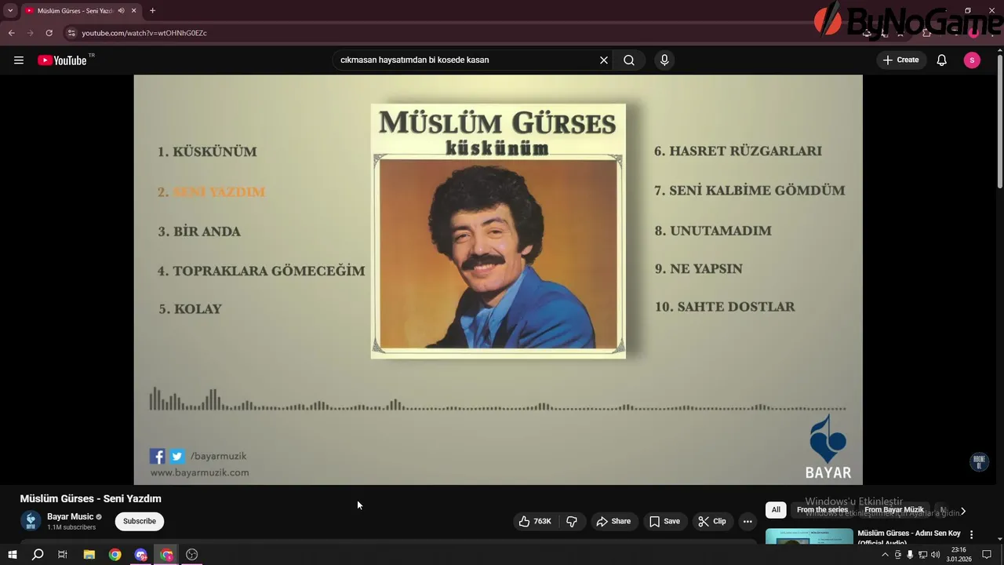Open Task View on the taskbar
Image resolution: width=1004 pixels, height=565 pixels.
click(63, 555)
